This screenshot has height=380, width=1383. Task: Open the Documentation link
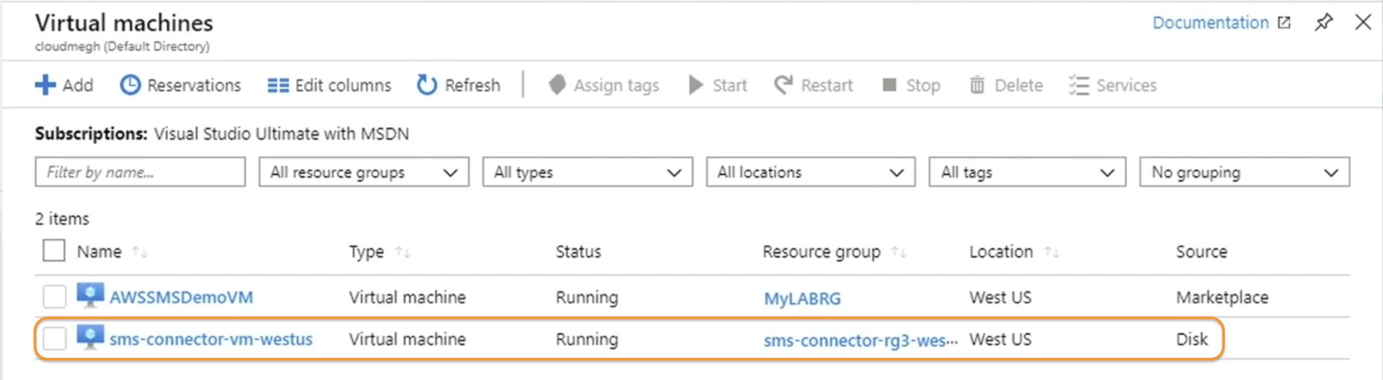tap(1210, 23)
